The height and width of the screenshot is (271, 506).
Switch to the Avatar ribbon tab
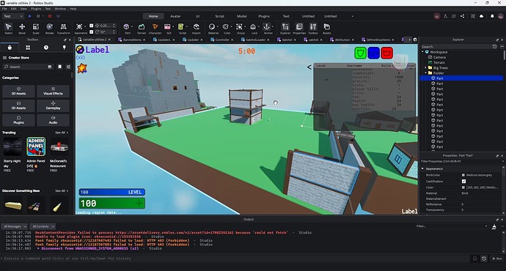175,16
